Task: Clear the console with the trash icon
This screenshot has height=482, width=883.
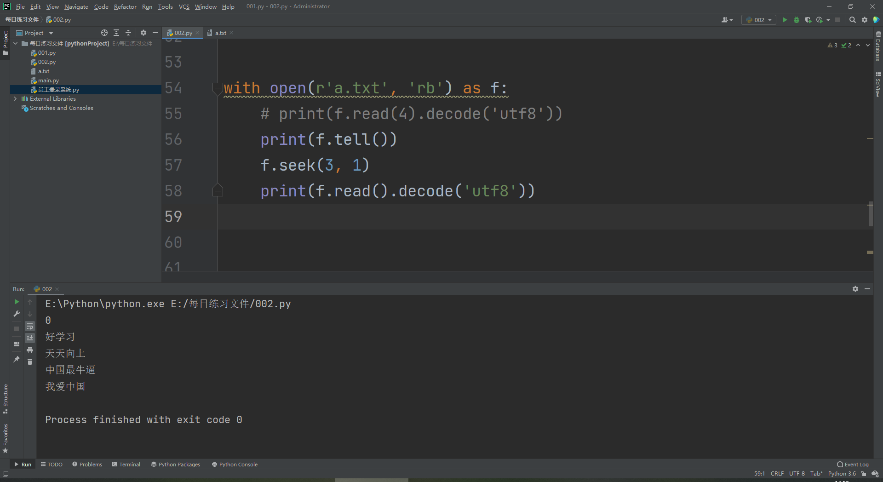Action: [30, 362]
